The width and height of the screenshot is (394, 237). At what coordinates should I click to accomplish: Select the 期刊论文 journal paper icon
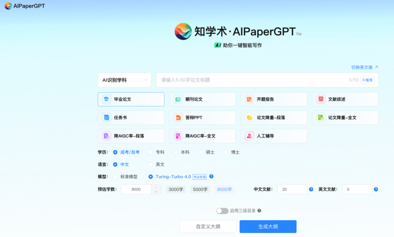pyautogui.click(x=178, y=99)
